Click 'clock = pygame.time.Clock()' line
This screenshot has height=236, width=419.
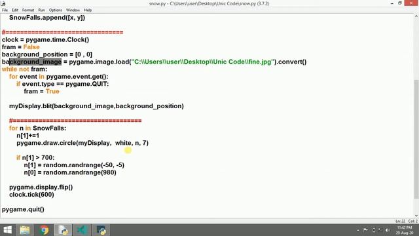[45, 39]
